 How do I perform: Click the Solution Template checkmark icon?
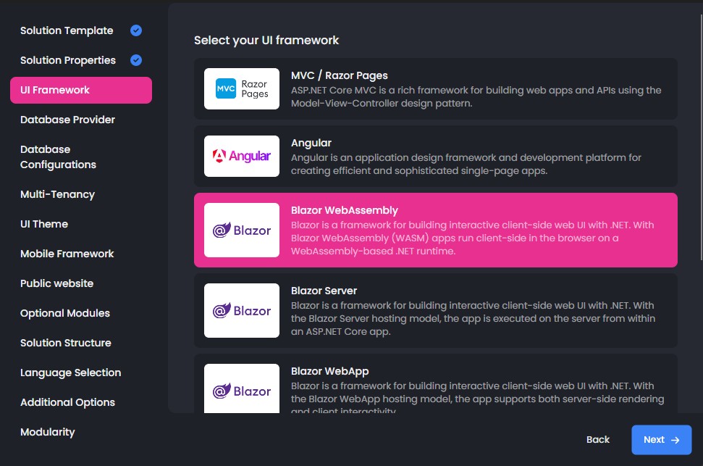coord(136,30)
